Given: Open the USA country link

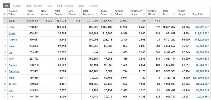Looking at the screenshot, I should 11,27.
